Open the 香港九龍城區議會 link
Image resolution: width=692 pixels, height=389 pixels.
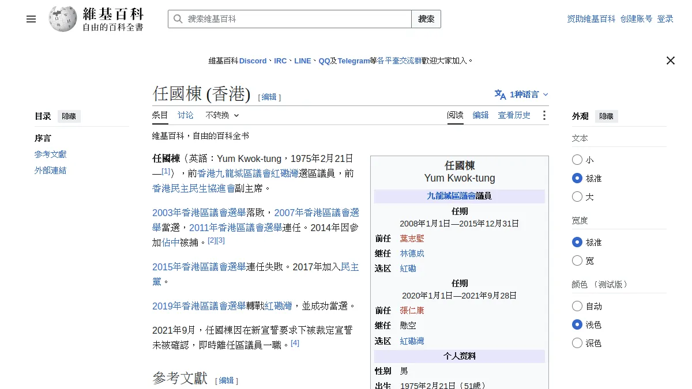tap(234, 173)
